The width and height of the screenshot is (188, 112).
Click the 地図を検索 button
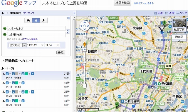pyautogui.click(x=122, y=3)
